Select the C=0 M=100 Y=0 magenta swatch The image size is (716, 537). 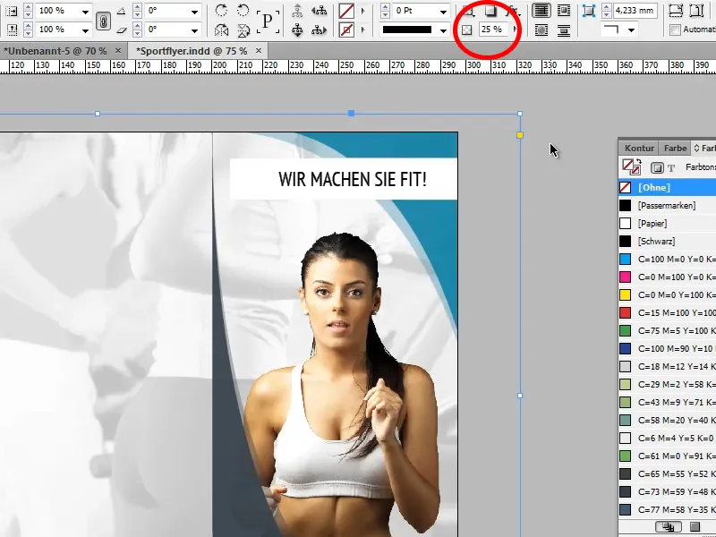(x=667, y=277)
